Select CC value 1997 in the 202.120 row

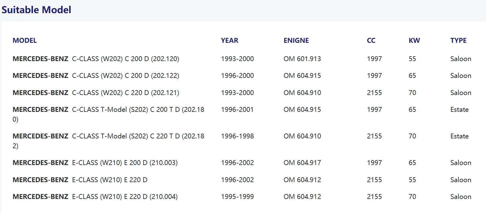pyautogui.click(x=375, y=59)
